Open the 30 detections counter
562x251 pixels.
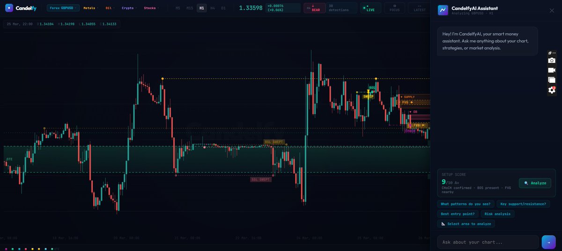coord(342,8)
